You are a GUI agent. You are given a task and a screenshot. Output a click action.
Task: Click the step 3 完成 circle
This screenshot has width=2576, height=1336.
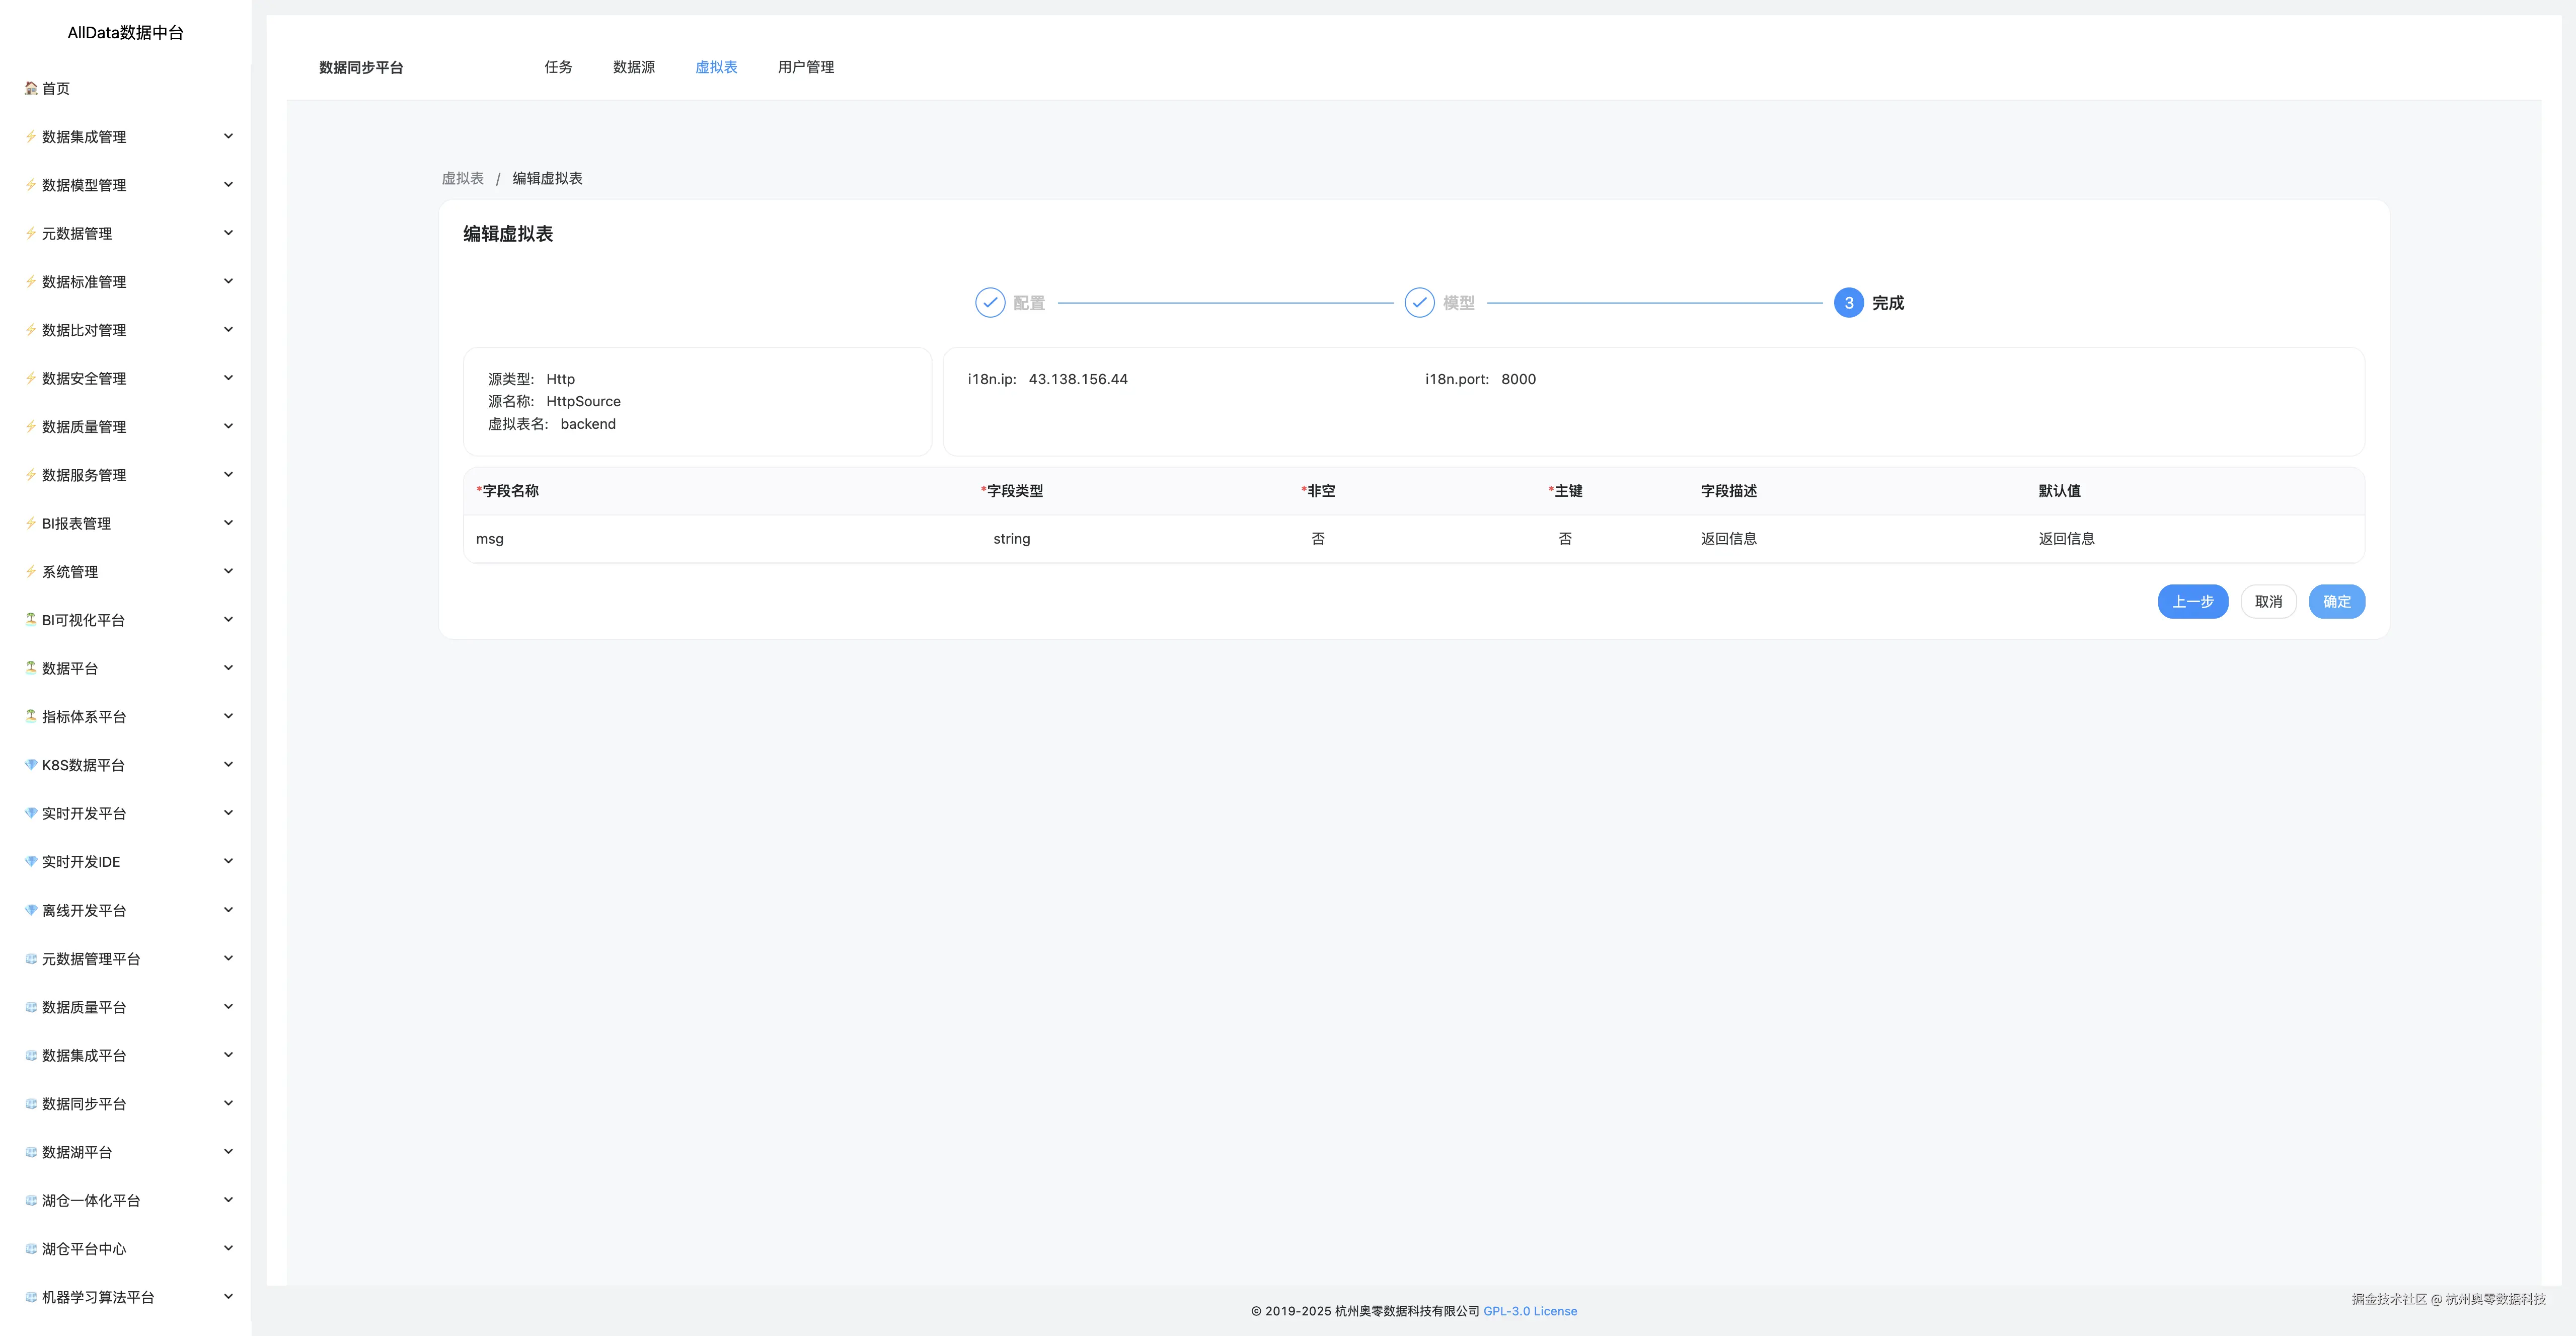coord(1848,302)
